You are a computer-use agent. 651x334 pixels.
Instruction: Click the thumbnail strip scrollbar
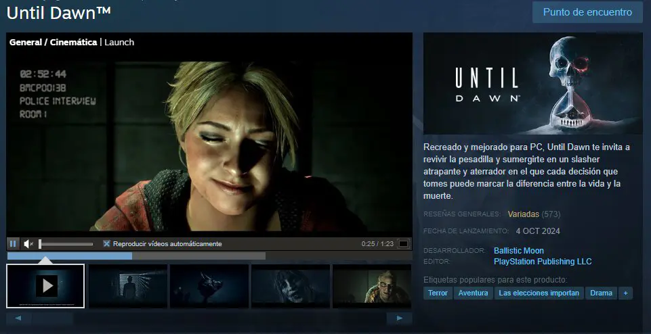209,318
